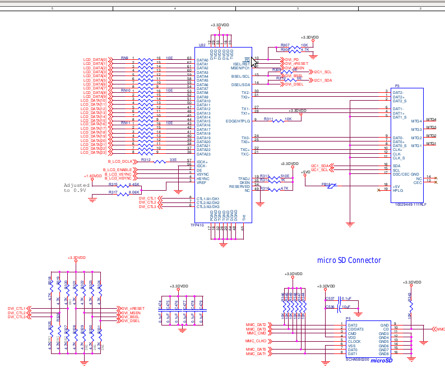Viewport: 445px width, 368px height.
Task: Click the "micro SD Connector" section title
Action: pyautogui.click(x=349, y=260)
